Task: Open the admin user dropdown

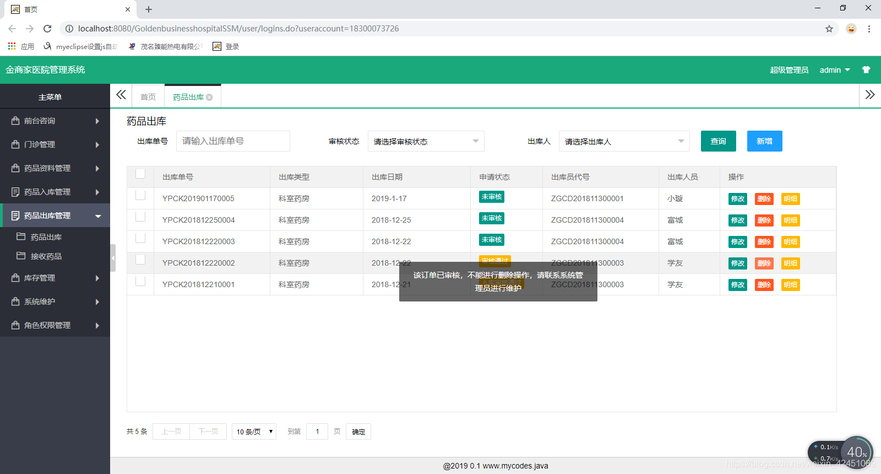Action: pyautogui.click(x=835, y=70)
